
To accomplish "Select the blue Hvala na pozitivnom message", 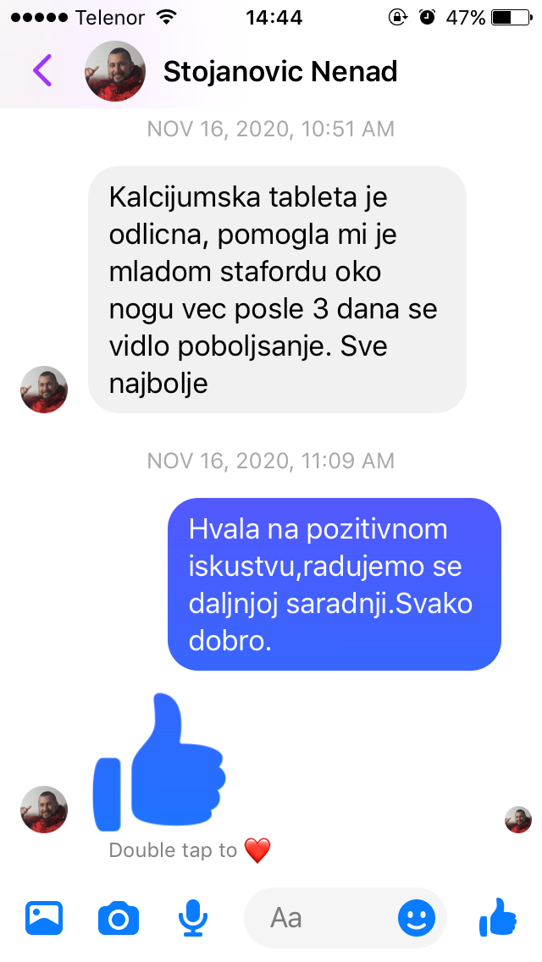I will pos(335,584).
